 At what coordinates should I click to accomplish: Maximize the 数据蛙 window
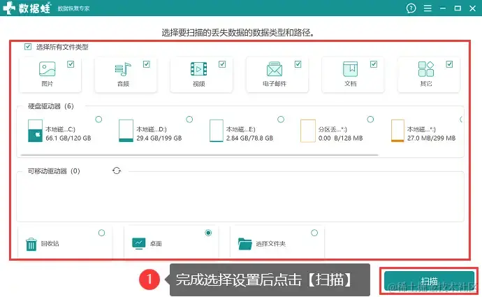[x=458, y=8]
